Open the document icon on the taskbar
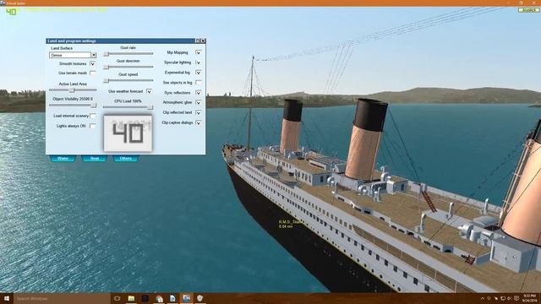 (x=172, y=298)
